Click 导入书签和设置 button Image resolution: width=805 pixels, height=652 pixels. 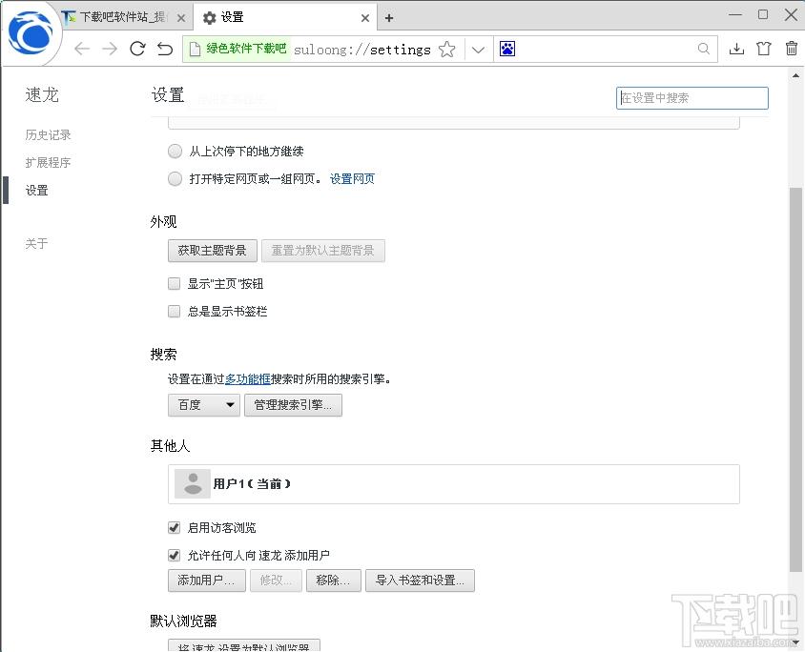coord(420,581)
